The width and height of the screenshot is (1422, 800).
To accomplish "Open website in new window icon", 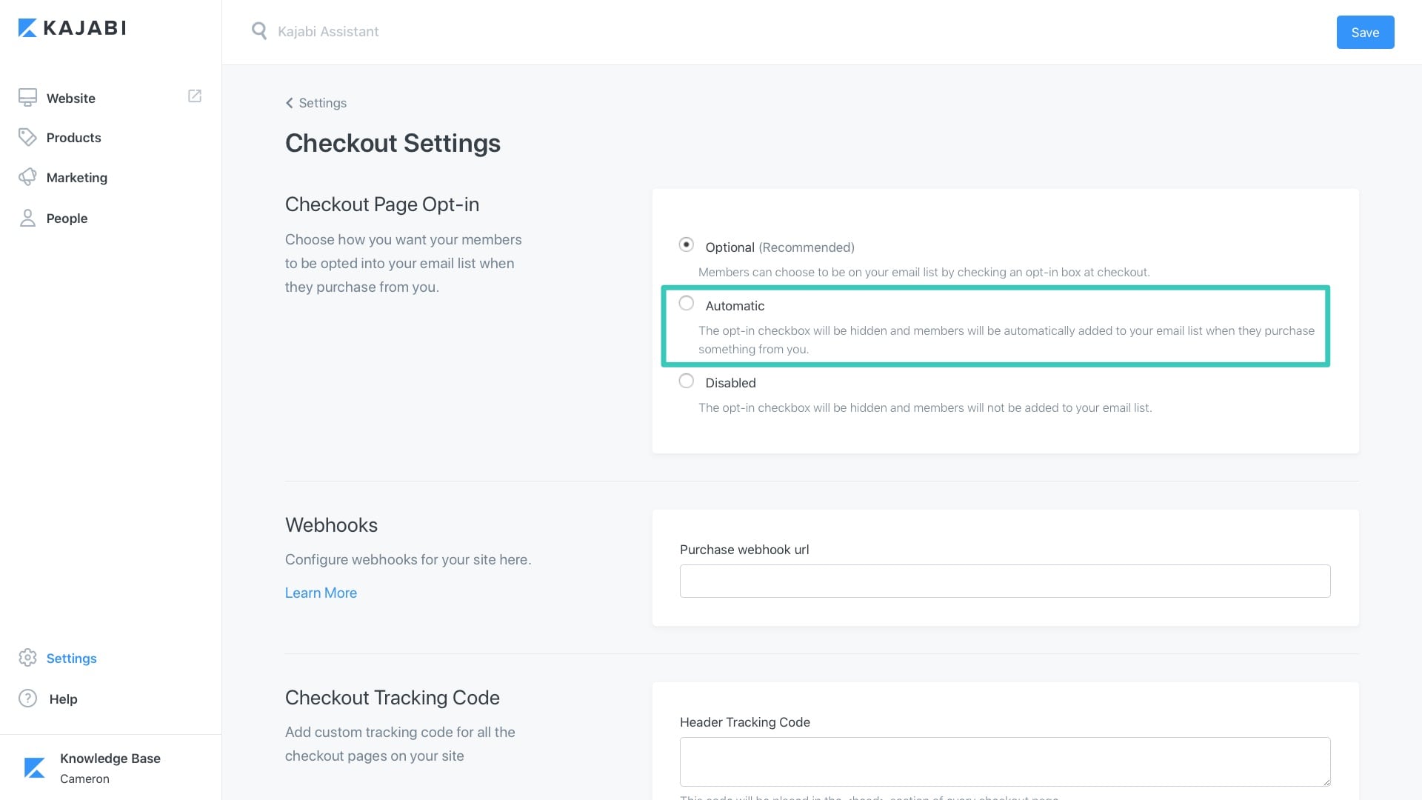I will click(195, 96).
